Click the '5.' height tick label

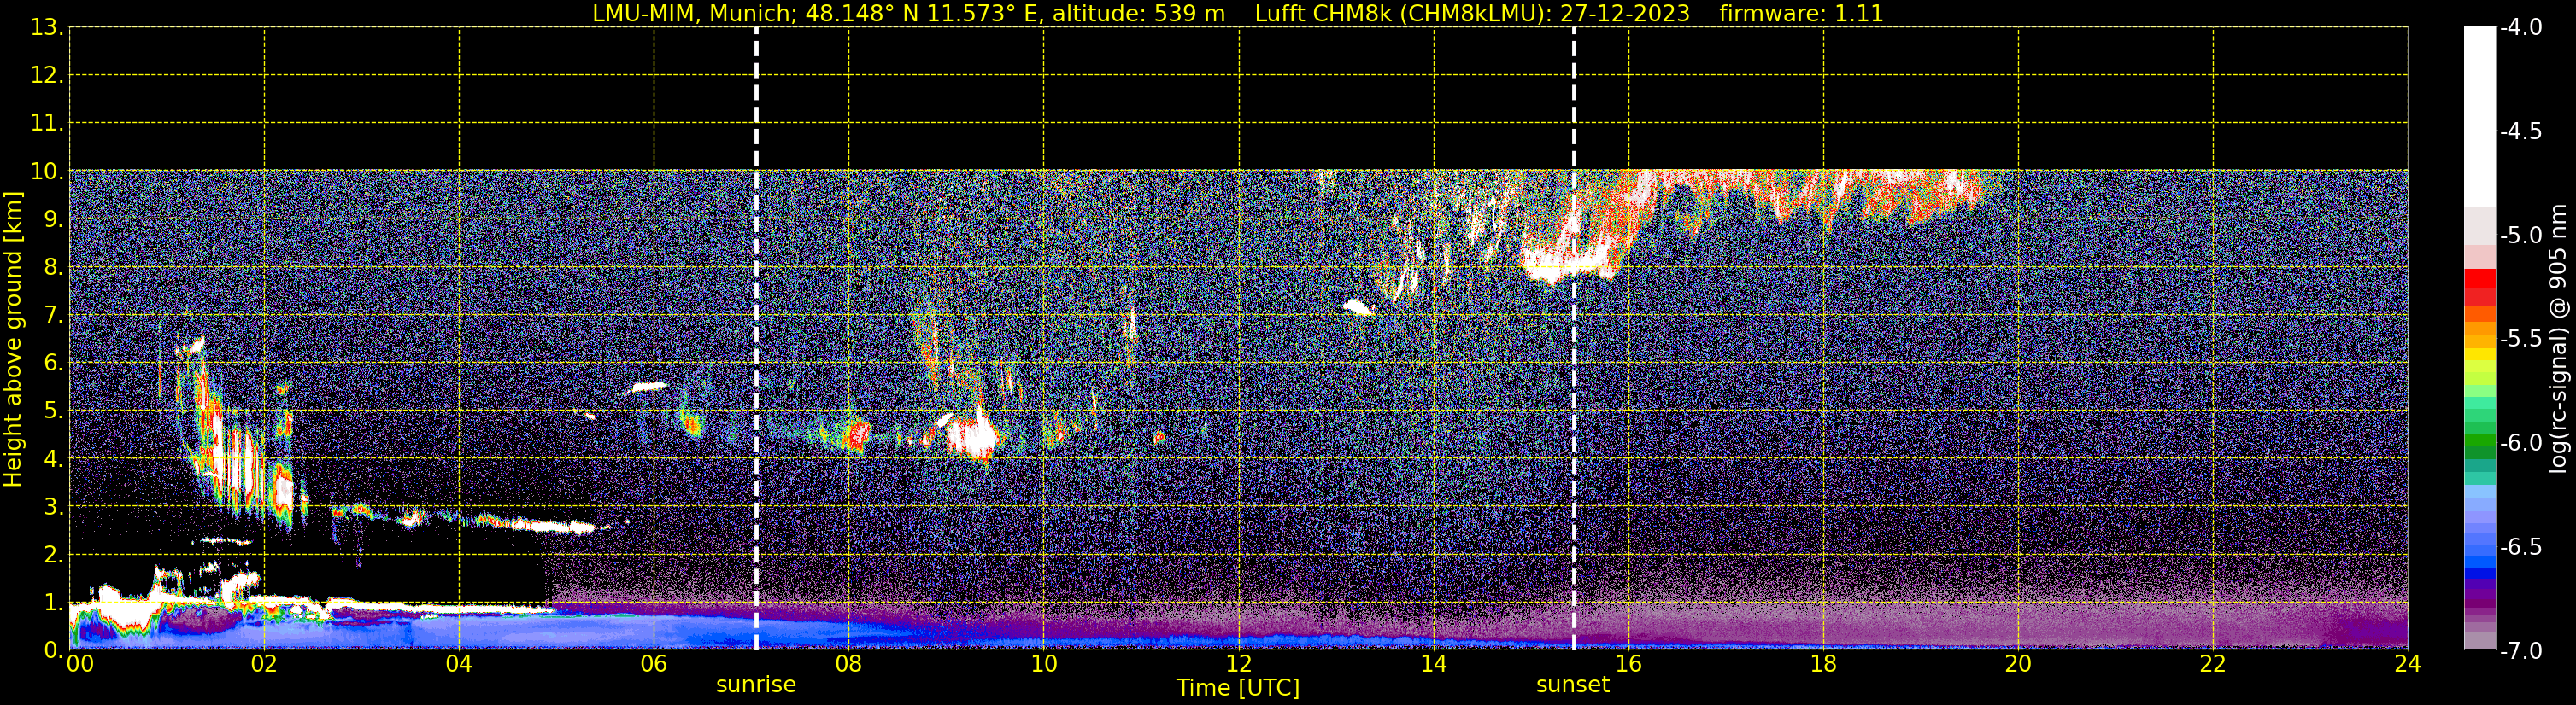tap(53, 411)
